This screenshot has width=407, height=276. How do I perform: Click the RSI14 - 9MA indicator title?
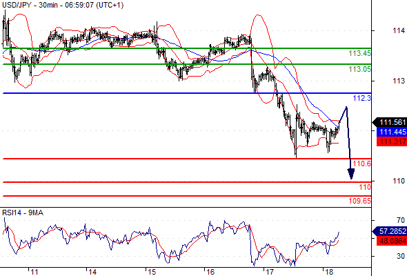(23, 213)
